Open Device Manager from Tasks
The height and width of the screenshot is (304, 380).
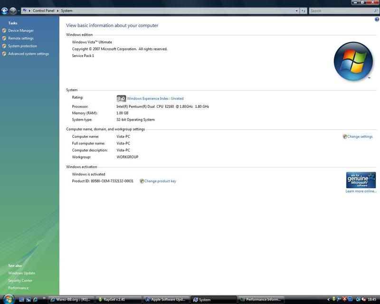[x=21, y=30]
